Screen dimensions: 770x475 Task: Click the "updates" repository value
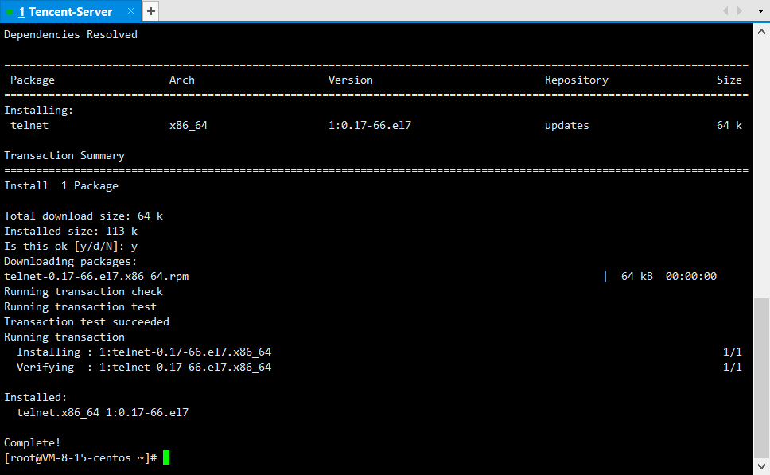tap(566, 126)
